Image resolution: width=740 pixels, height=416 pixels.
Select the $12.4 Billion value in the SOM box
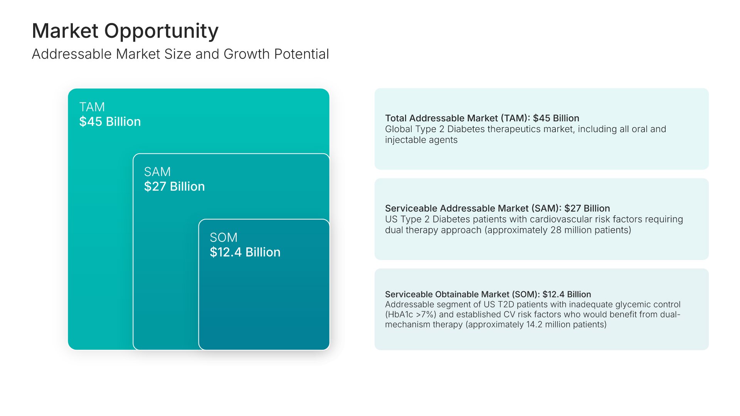click(x=245, y=252)
